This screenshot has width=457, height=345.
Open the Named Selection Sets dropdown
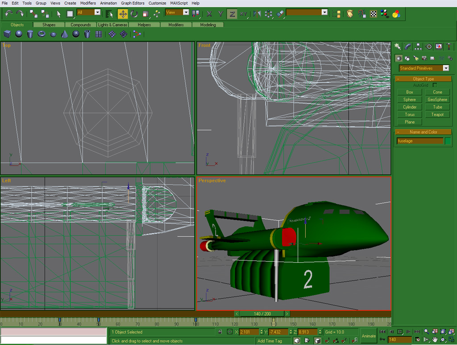(x=324, y=12)
